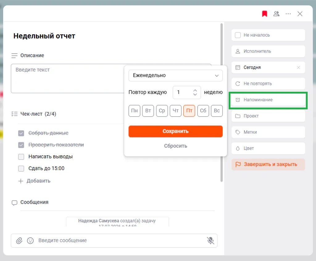Click the Описание section heading
Viewport: 316px width, 261px height.
coord(32,56)
